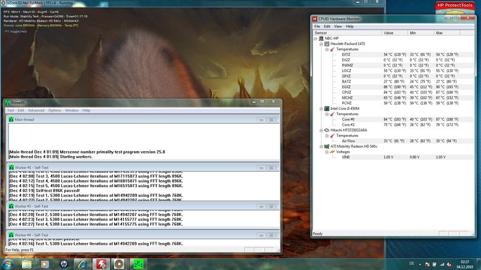Open Hardware Monitor File menu
Screen dimensions: 481x270
[317, 26]
